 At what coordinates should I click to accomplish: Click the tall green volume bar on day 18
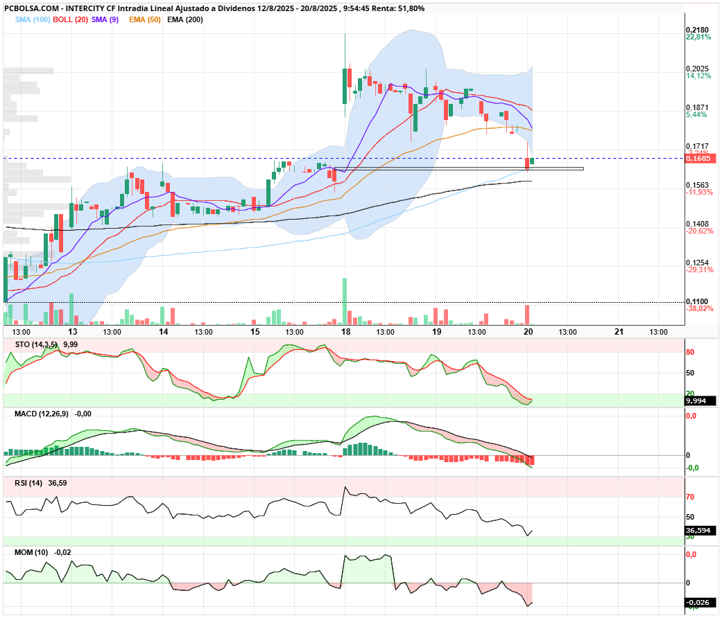point(345,301)
